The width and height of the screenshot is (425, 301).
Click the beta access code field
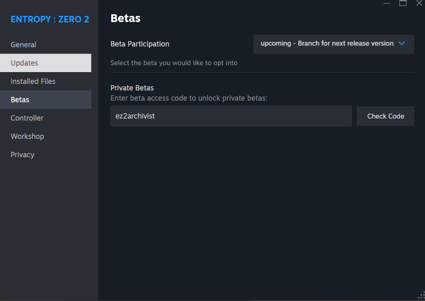(x=231, y=116)
